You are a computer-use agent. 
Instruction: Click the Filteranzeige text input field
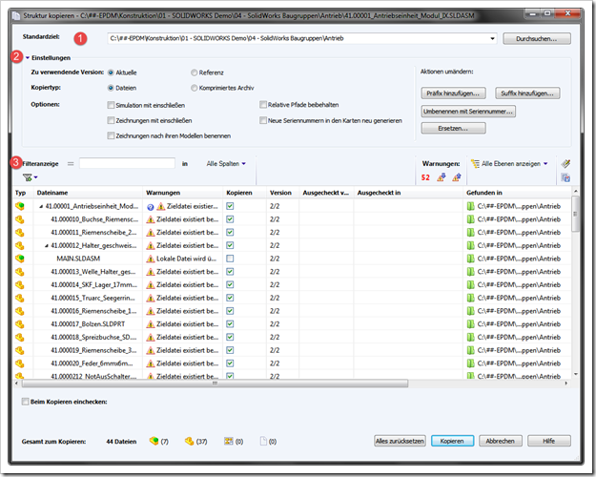127,163
